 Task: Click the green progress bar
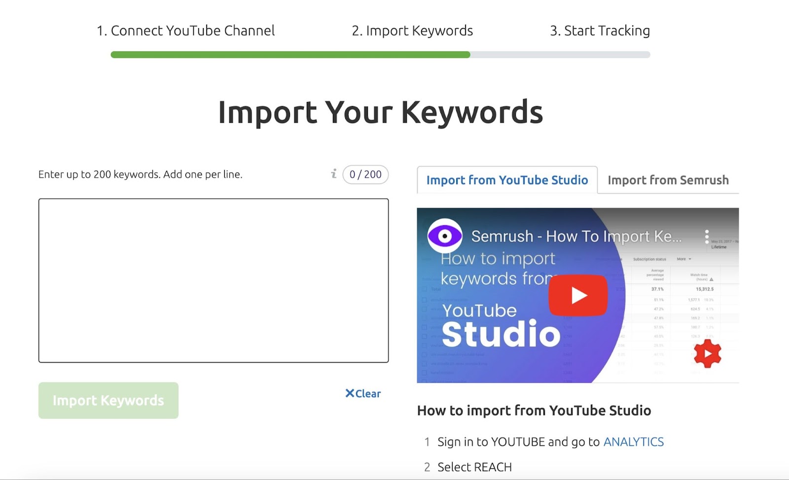291,55
